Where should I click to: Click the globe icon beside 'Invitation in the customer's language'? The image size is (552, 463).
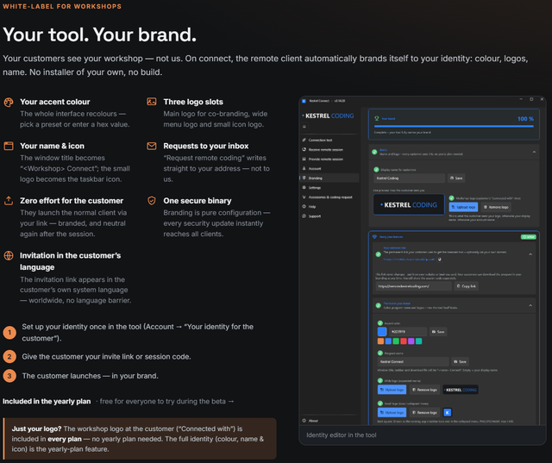(9, 256)
